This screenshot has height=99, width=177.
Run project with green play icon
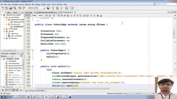[x=61, y=8]
